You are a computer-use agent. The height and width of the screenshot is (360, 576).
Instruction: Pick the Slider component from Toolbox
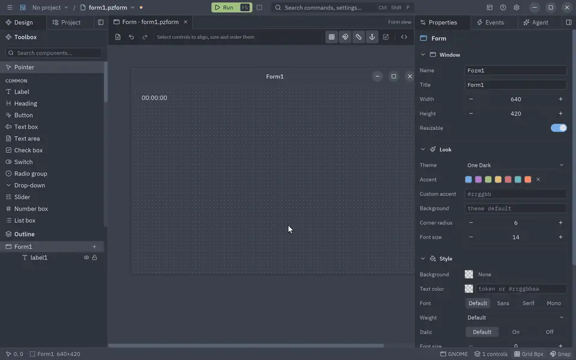tap(52, 197)
